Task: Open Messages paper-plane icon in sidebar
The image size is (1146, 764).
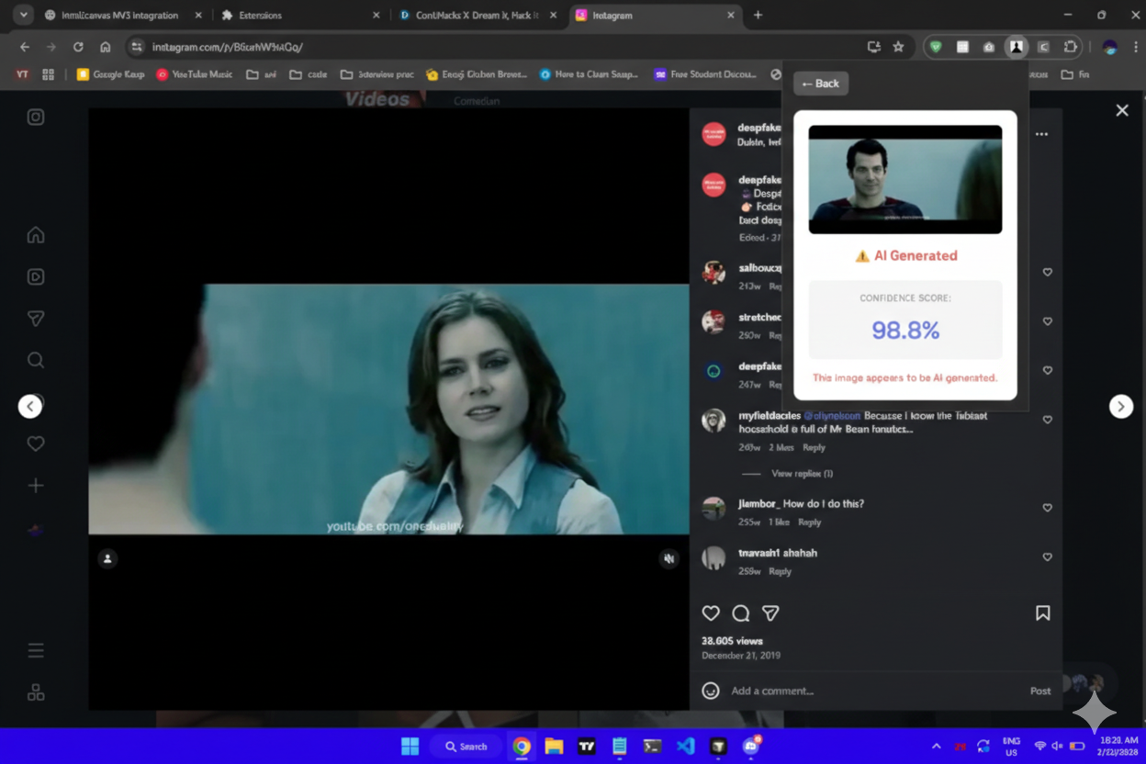Action: pyautogui.click(x=36, y=319)
